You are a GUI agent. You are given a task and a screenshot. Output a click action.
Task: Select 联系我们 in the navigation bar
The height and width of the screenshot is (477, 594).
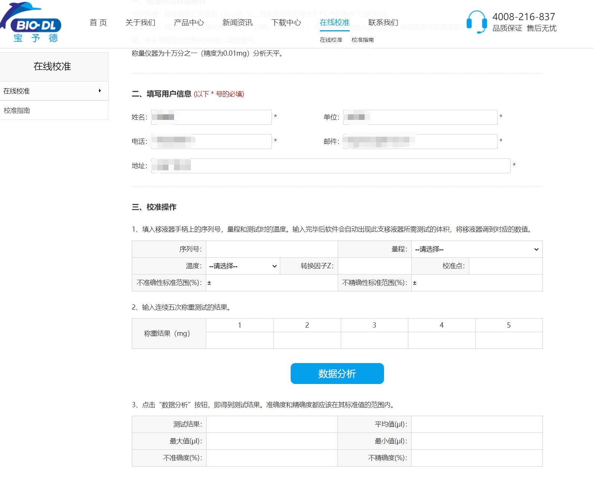pos(383,22)
